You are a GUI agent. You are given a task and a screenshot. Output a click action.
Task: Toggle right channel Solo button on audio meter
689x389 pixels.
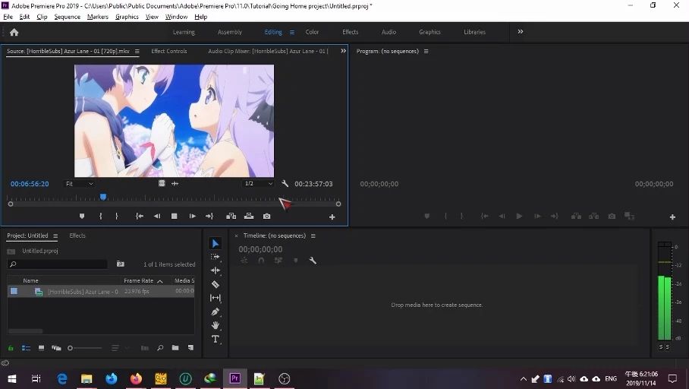click(x=668, y=346)
